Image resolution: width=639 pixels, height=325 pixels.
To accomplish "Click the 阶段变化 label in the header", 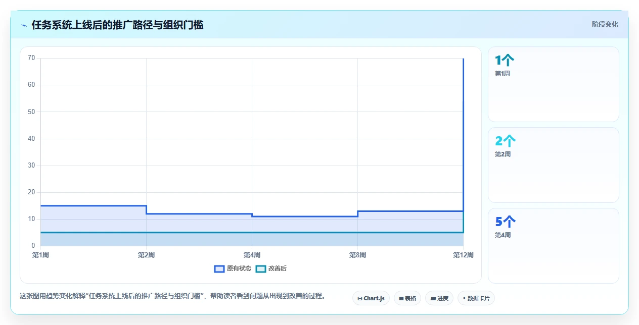I will (x=605, y=24).
